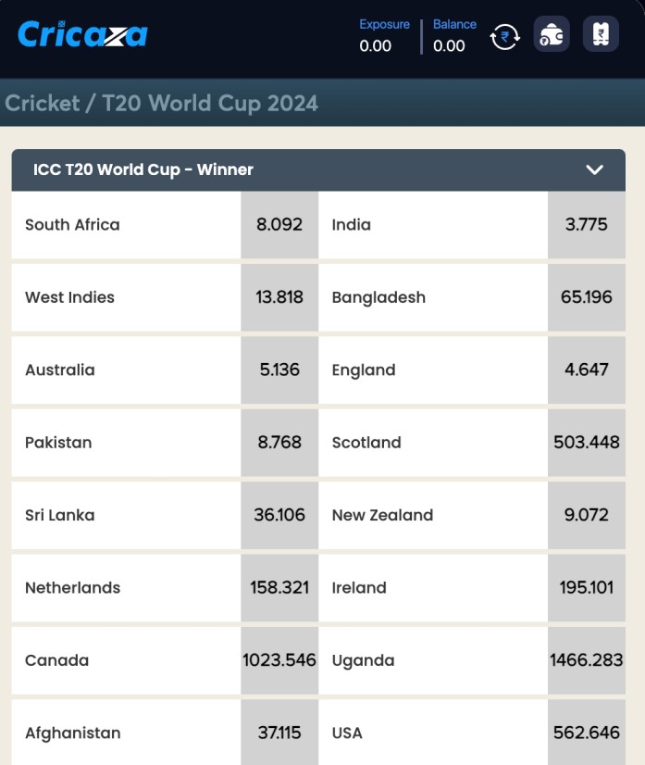
Task: Open the Cricket breadcrumb link
Action: click(x=42, y=104)
